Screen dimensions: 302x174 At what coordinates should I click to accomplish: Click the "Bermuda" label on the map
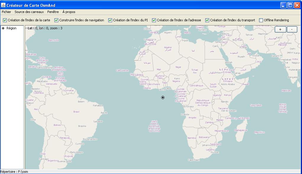click(54, 40)
